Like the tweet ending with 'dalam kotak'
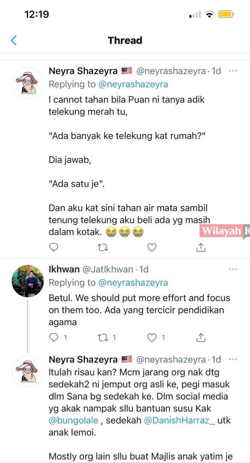Image resolution: width=250 pixels, height=463 pixels. coord(152,247)
